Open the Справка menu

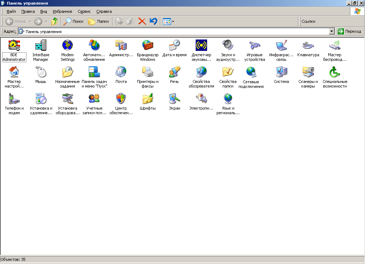(x=104, y=11)
